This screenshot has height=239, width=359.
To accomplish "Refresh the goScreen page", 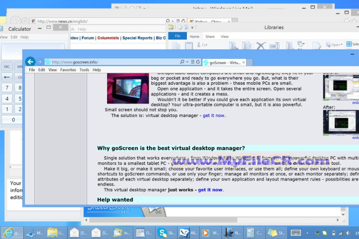I will pyautogui.click(x=198, y=62).
